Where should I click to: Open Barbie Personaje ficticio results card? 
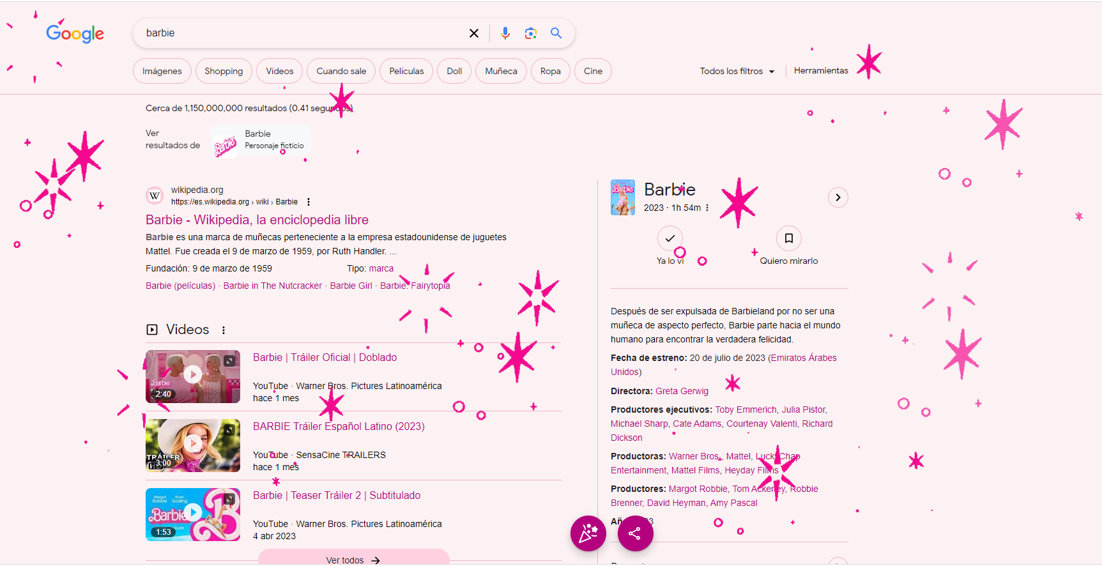pos(261,140)
